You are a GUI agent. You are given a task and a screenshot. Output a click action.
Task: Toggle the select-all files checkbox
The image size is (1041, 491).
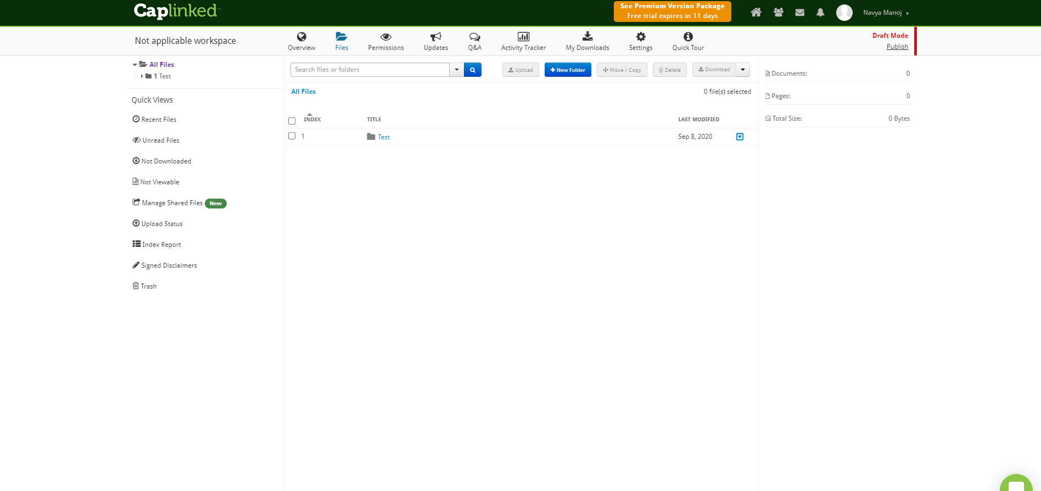pyautogui.click(x=292, y=121)
